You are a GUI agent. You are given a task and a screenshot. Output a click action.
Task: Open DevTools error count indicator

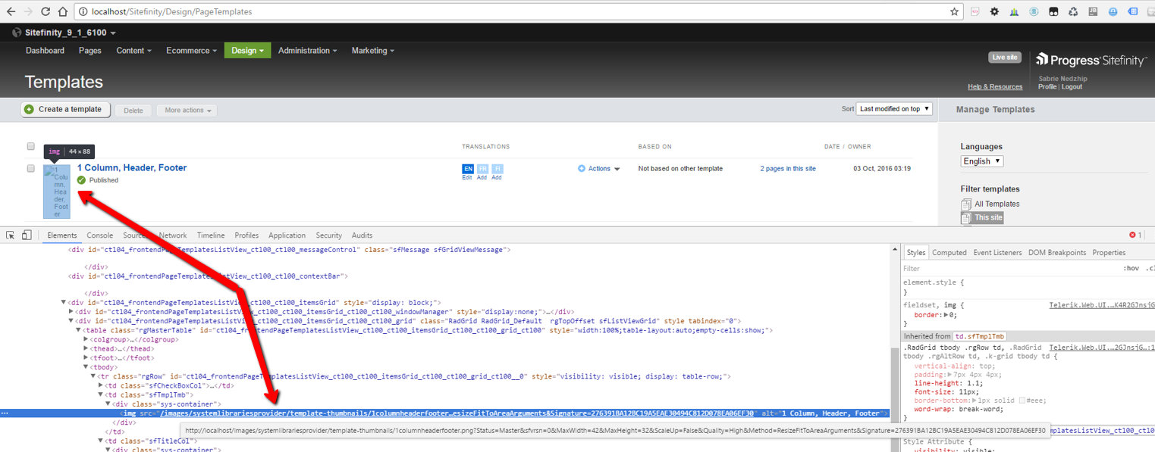[x=1135, y=235]
